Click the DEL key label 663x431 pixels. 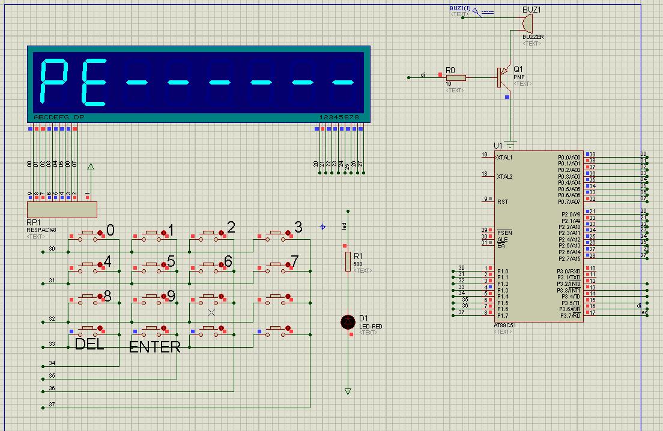89,344
